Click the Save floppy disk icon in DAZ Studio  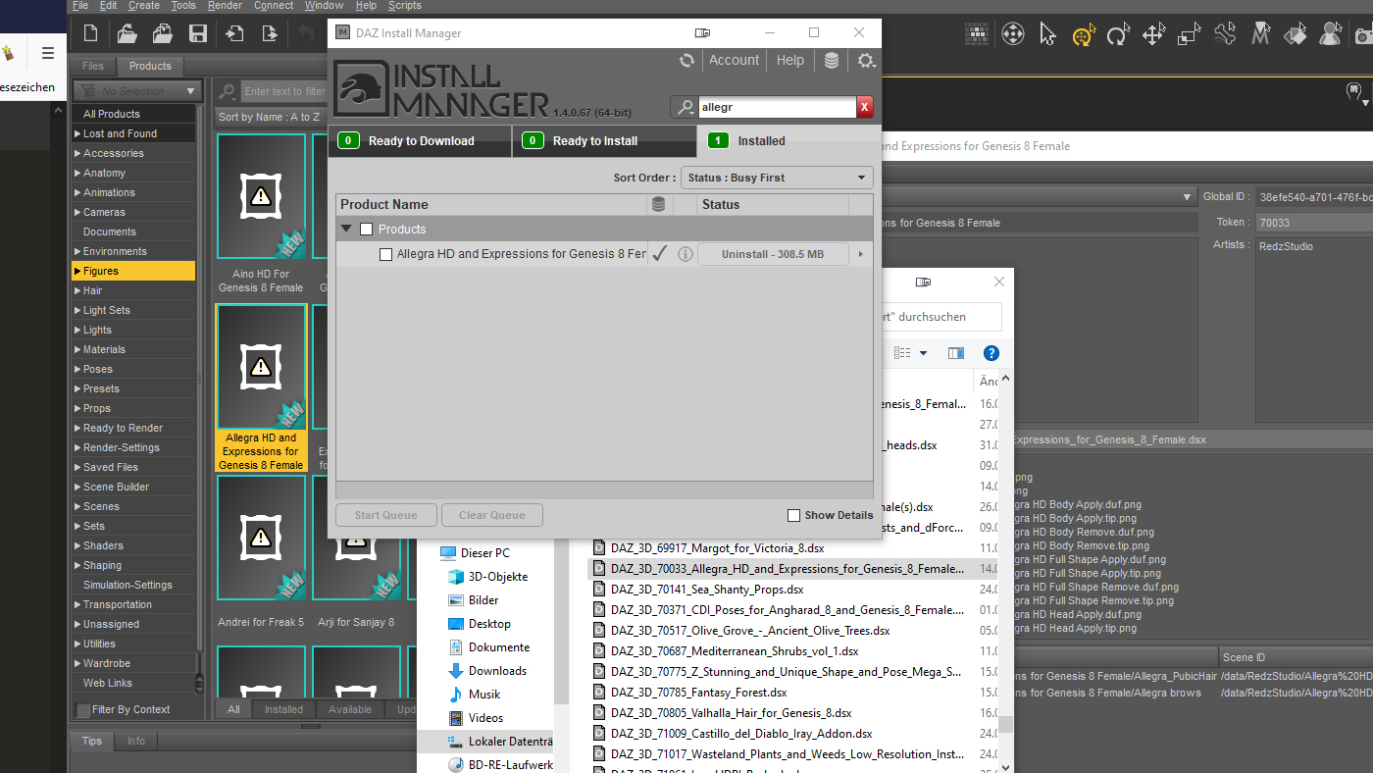click(x=197, y=34)
